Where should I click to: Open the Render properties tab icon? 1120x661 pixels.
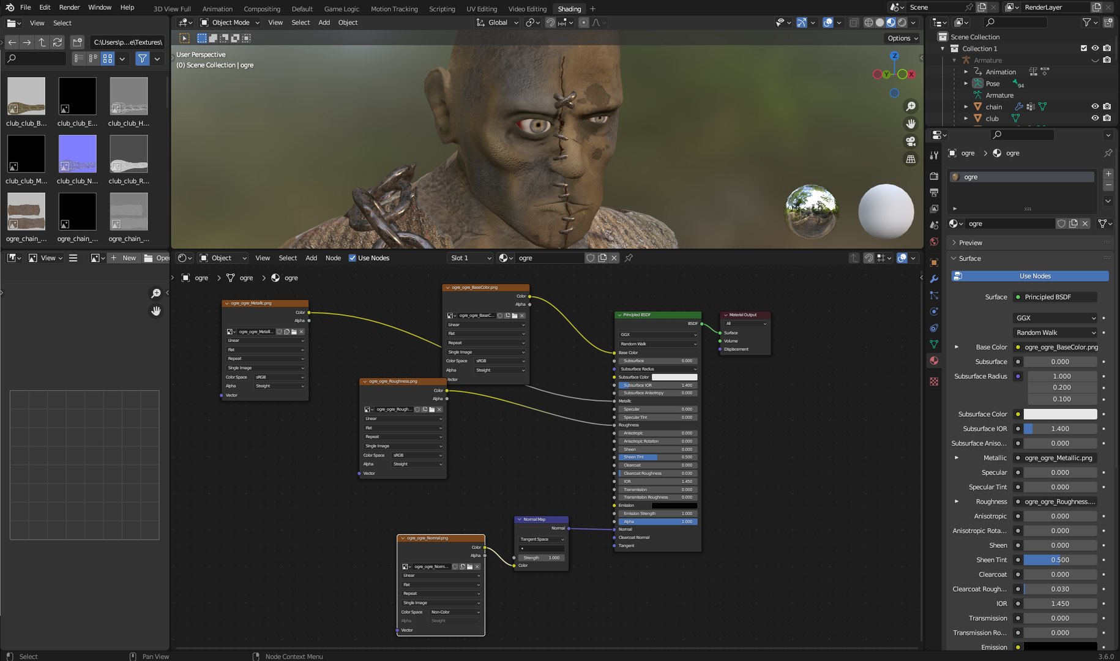[x=934, y=176]
